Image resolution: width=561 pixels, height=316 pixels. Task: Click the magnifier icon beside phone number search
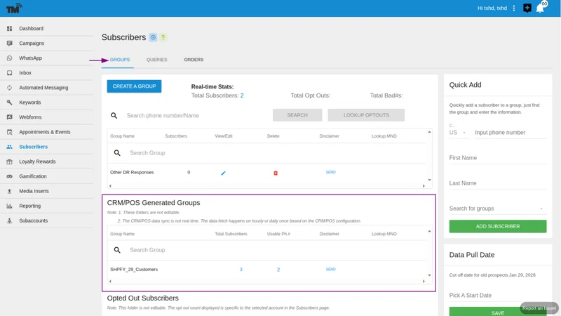pos(114,115)
